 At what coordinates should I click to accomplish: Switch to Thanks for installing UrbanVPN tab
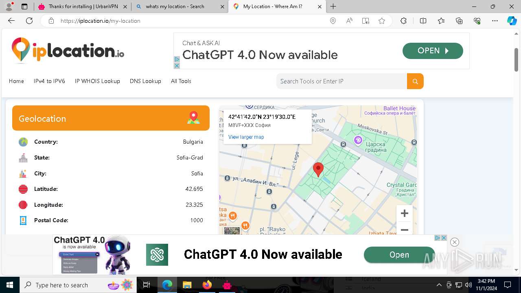pos(83,7)
